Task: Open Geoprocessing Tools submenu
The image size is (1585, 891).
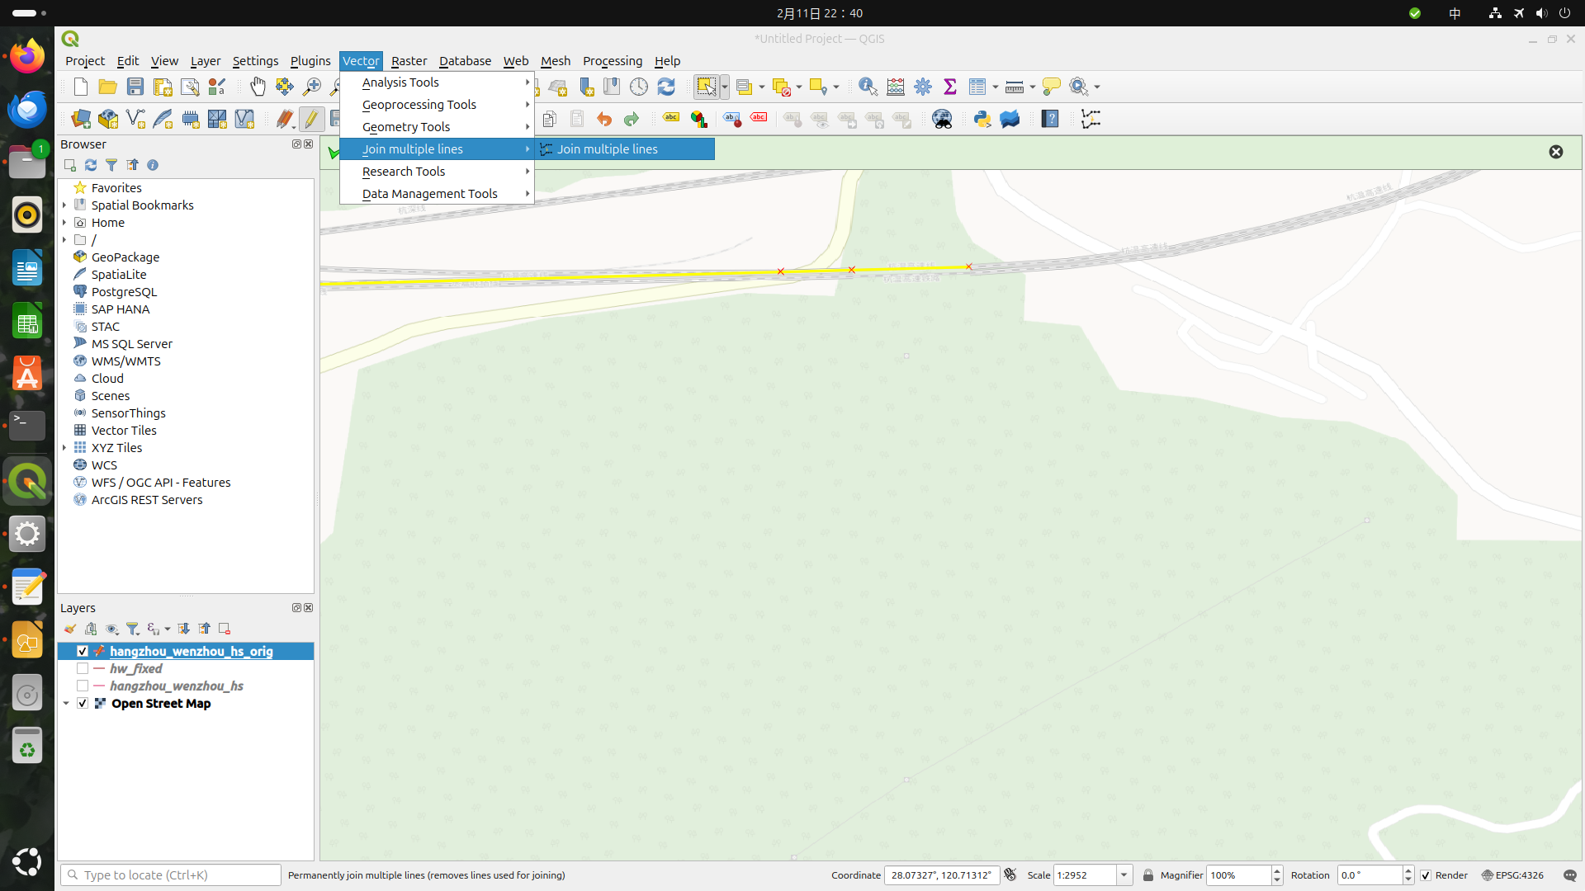Action: pos(419,105)
